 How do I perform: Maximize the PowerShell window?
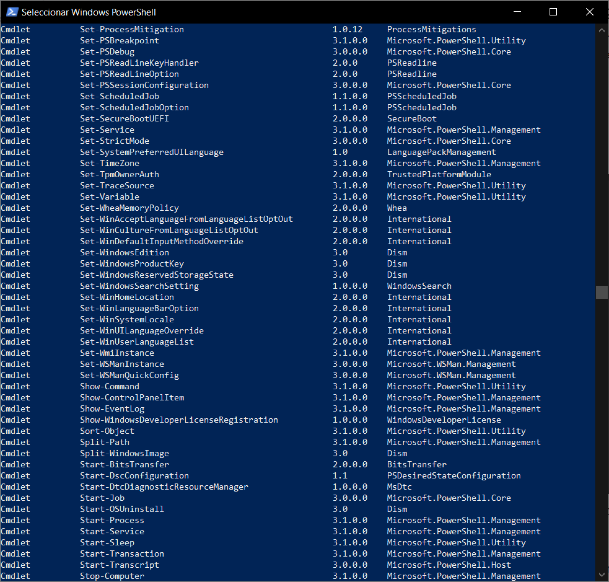coord(553,12)
